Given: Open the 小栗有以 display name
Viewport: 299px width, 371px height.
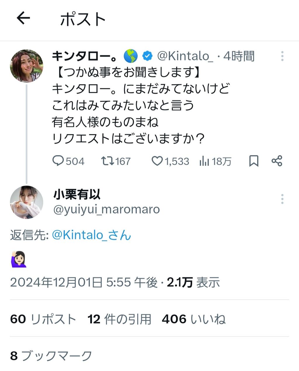Looking at the screenshot, I should (x=77, y=194).
